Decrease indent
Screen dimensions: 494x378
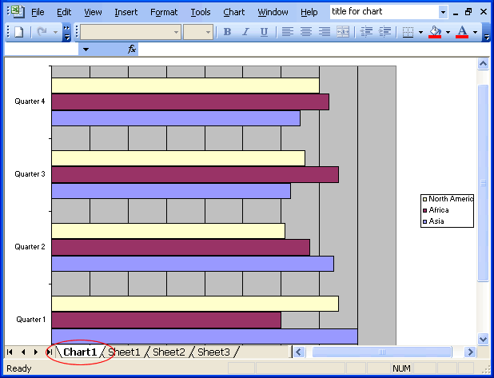(366, 32)
